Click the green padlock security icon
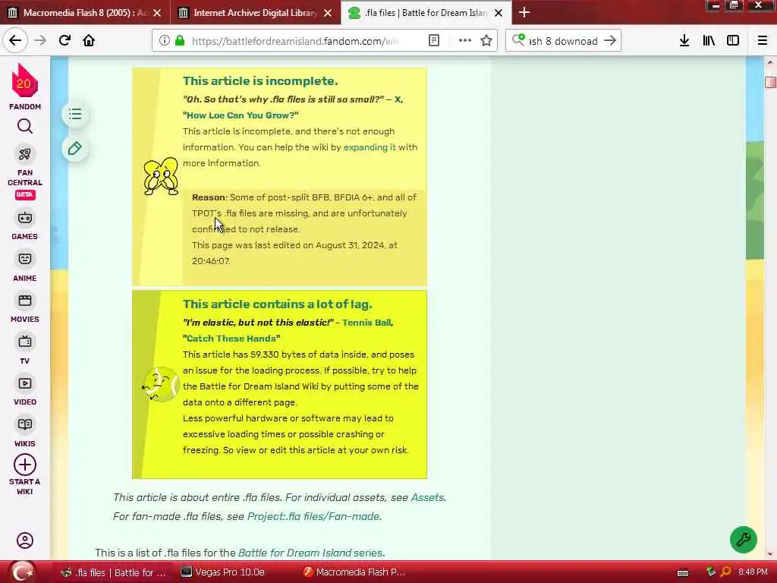This screenshot has width=777, height=583. pos(181,41)
